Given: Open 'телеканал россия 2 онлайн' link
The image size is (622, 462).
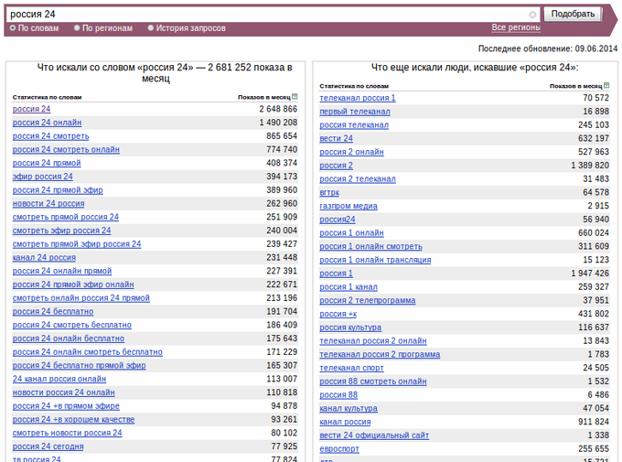Looking at the screenshot, I should (x=373, y=341).
